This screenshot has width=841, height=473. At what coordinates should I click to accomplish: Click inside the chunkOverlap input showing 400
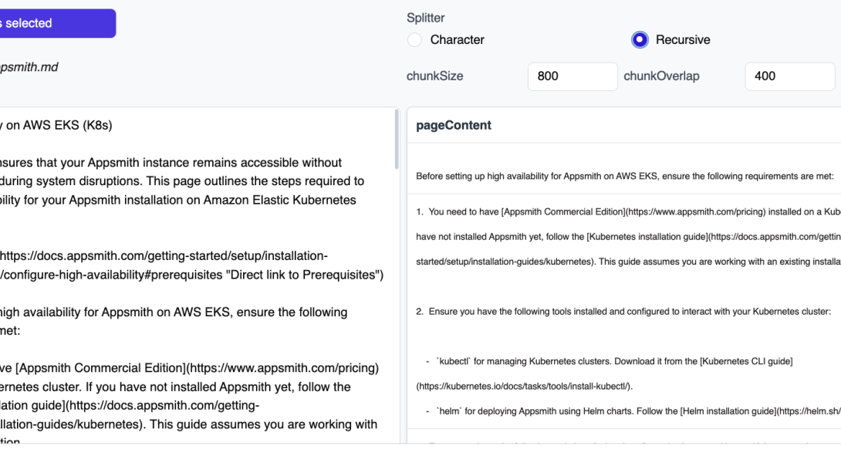pyautogui.click(x=789, y=76)
